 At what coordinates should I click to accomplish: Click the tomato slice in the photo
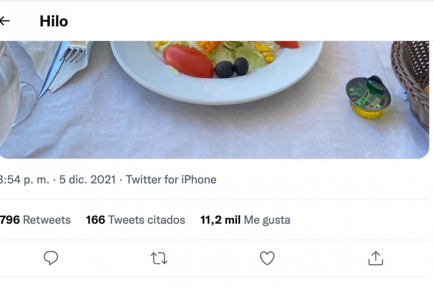point(187,60)
